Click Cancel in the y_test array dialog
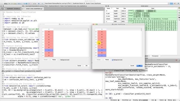180x101 pixels. 79,66
